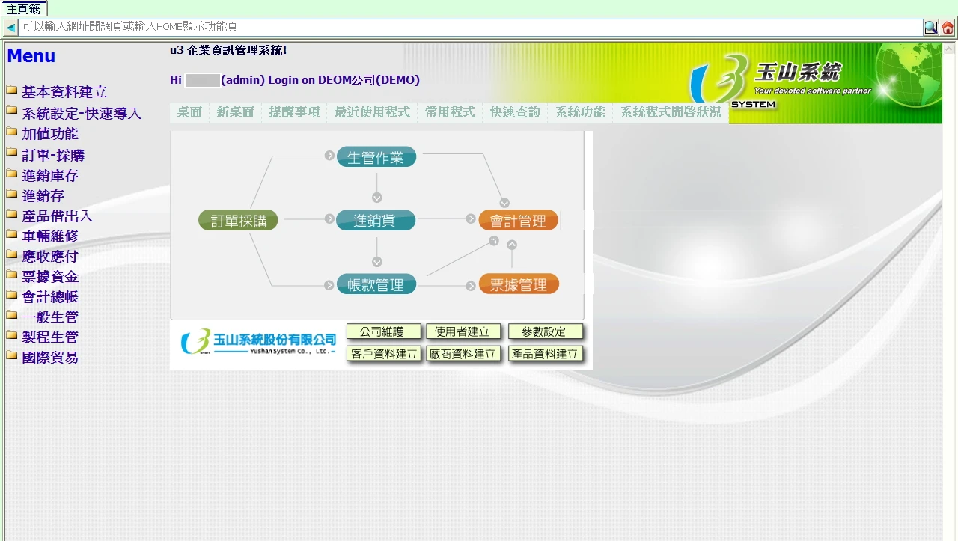
Task: Open the 訂單採購 flowchart node
Action: [x=238, y=221]
